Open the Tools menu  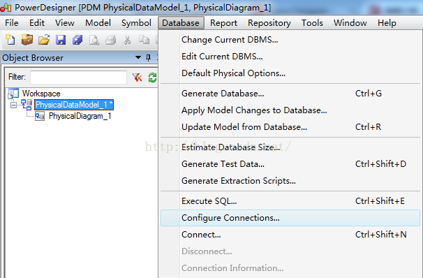(312, 23)
